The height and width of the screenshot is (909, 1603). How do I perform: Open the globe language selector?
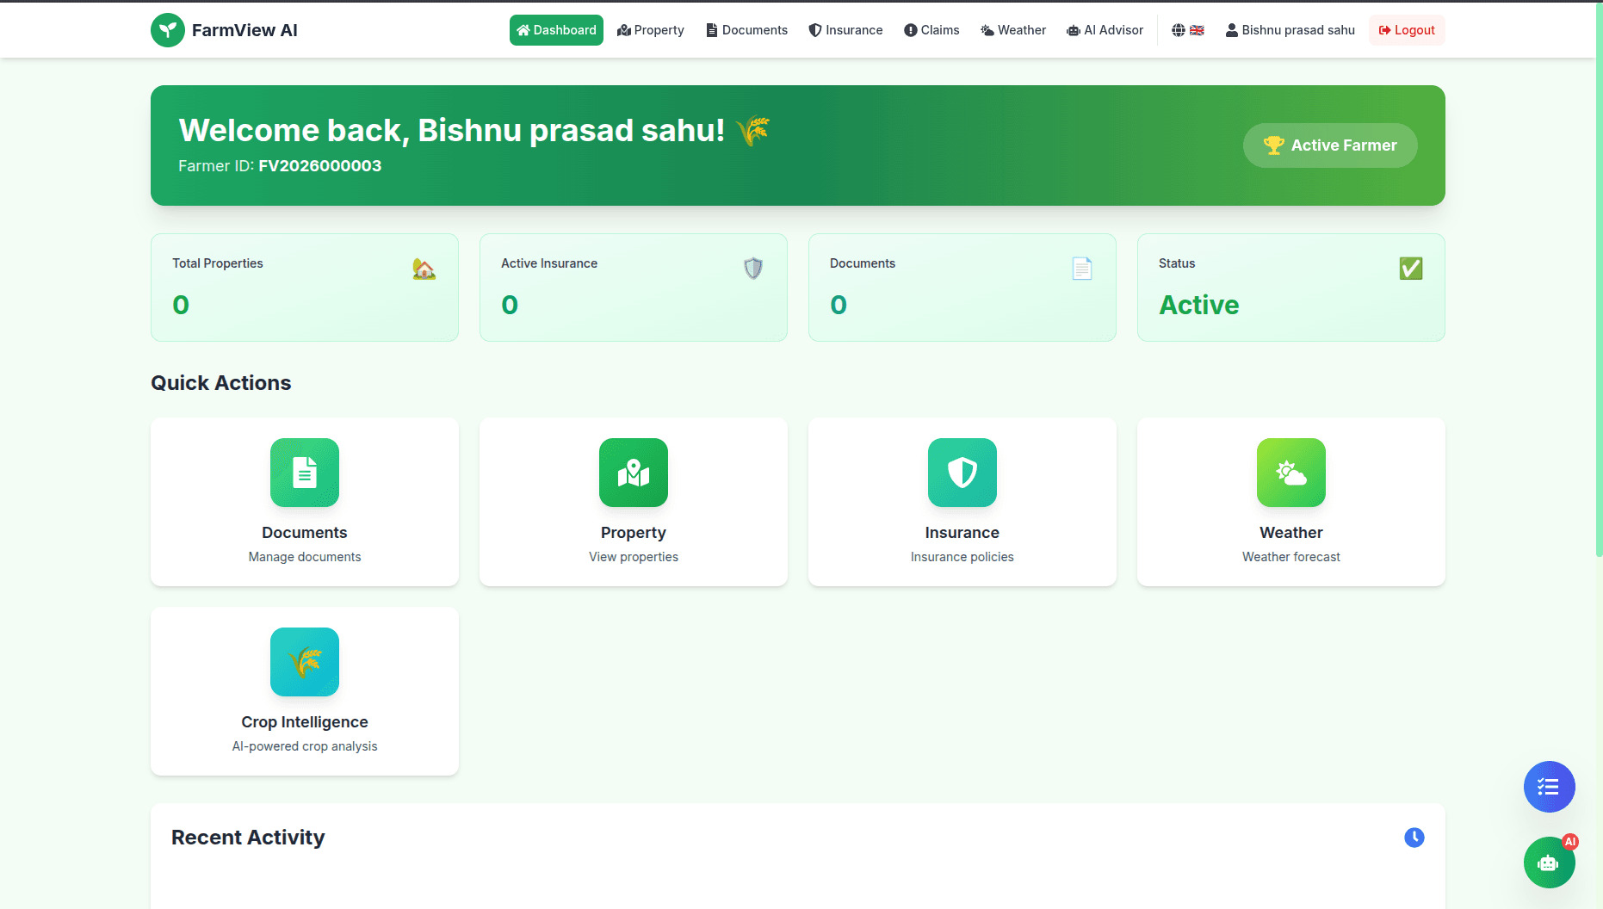pos(1178,29)
